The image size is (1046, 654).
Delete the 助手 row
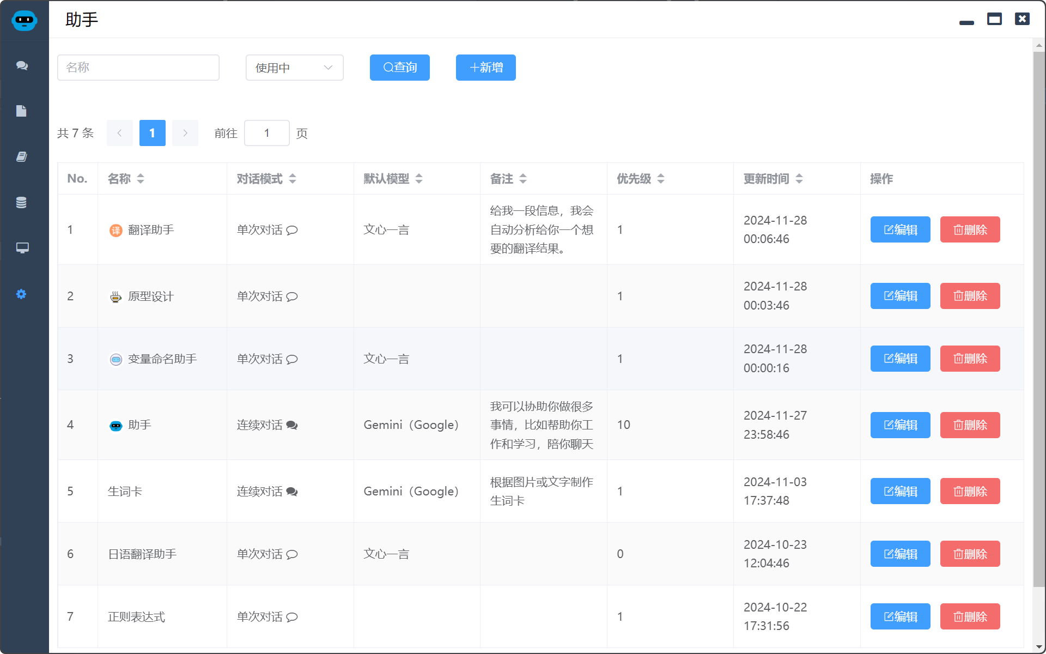970,425
